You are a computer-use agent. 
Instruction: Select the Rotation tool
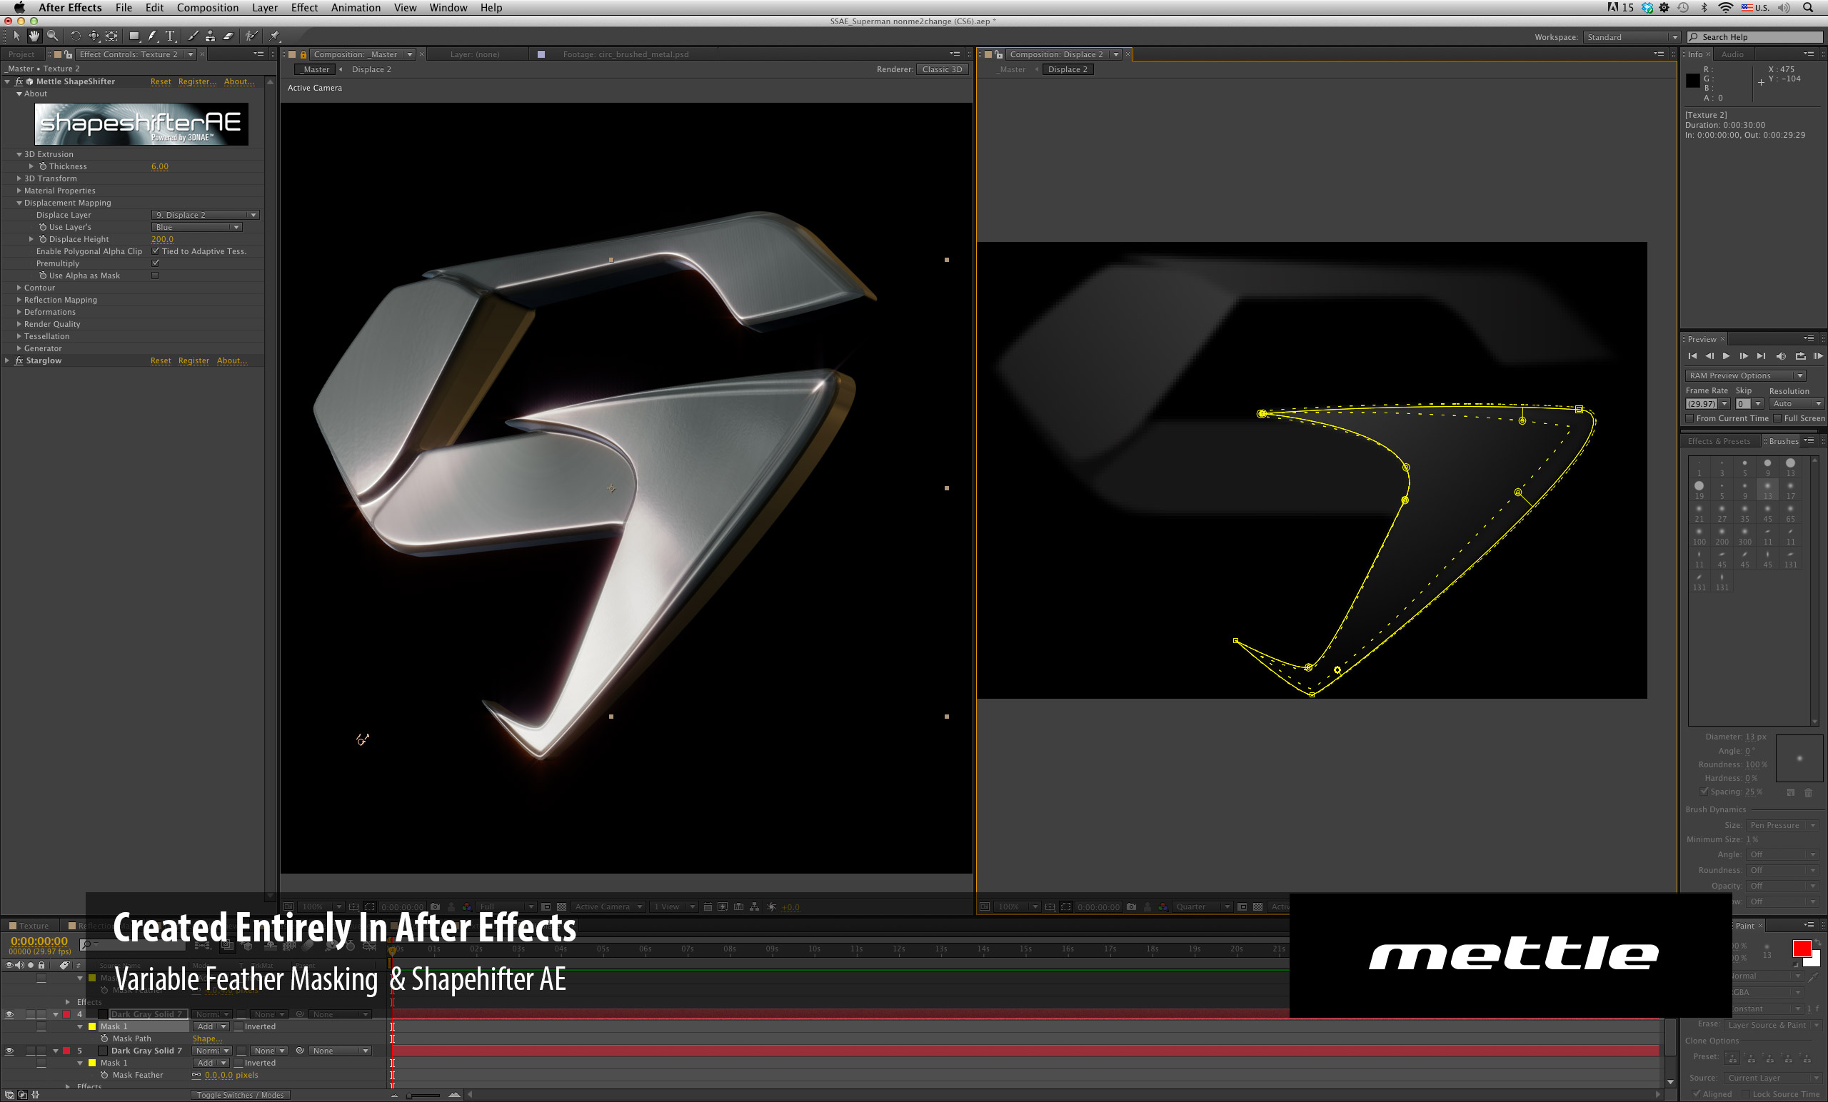pyautogui.click(x=75, y=36)
